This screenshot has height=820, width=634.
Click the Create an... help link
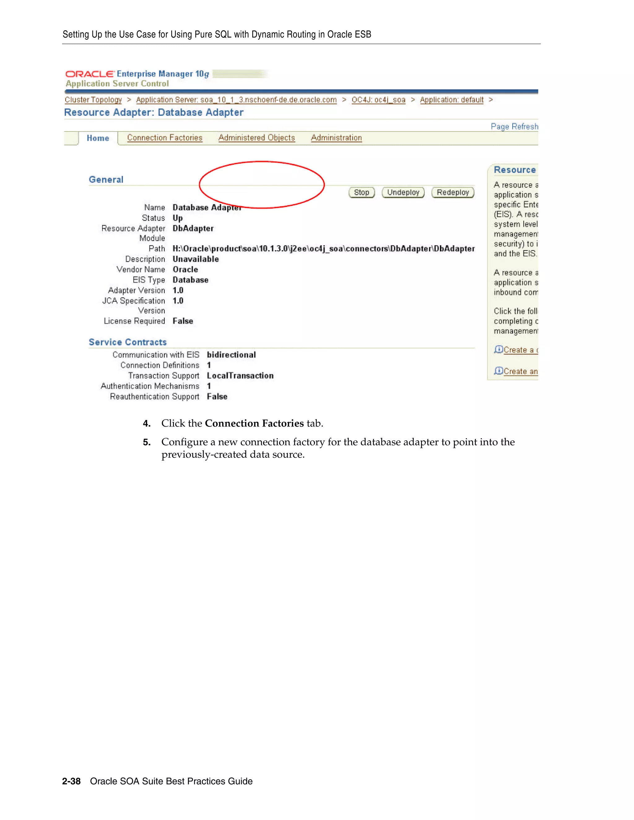click(x=521, y=371)
